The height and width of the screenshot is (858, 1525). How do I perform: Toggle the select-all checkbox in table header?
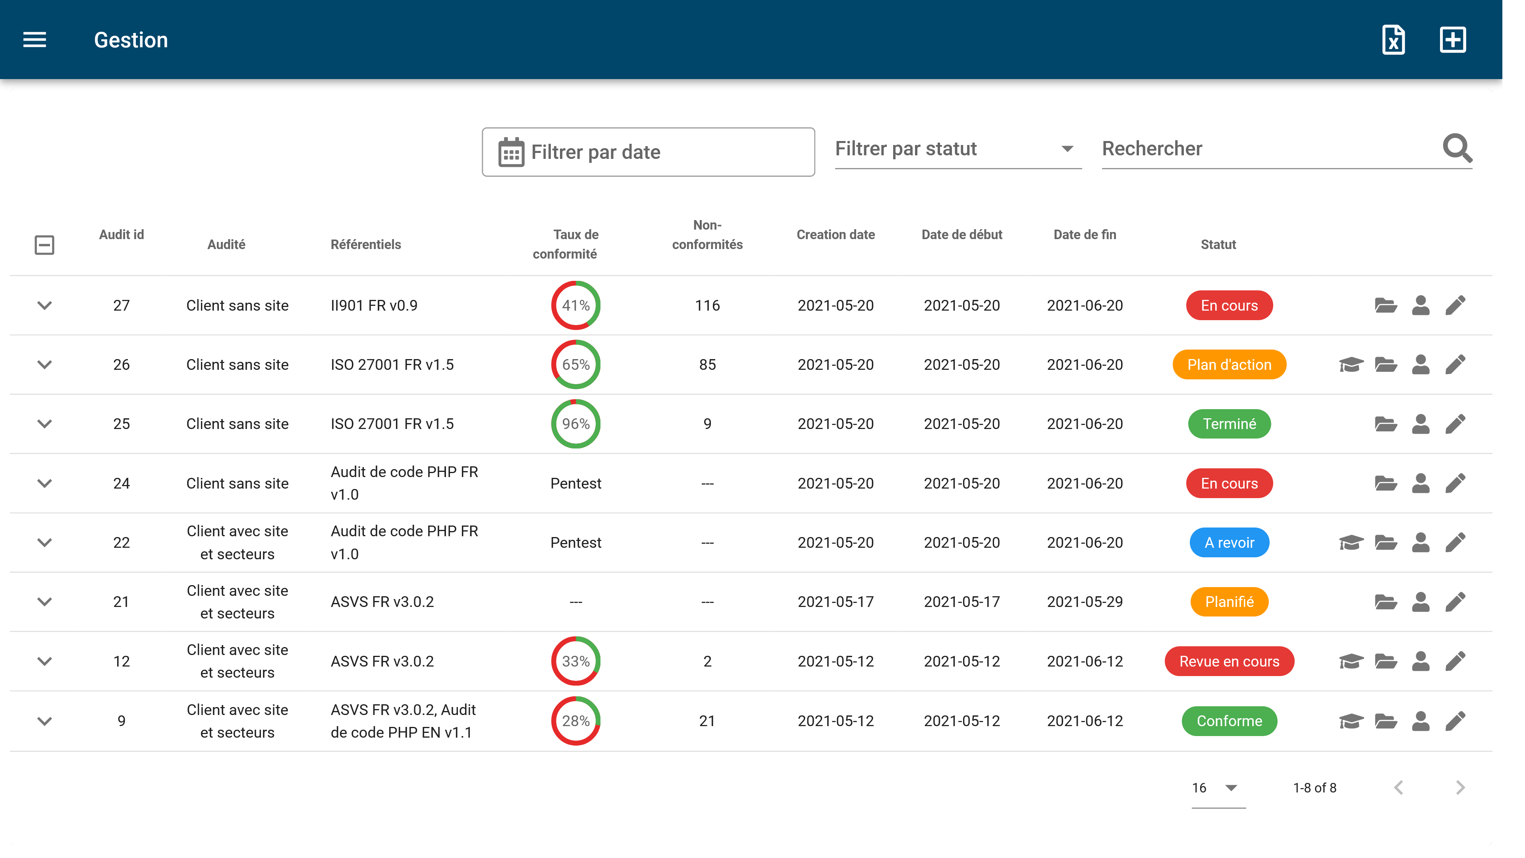pyautogui.click(x=45, y=245)
